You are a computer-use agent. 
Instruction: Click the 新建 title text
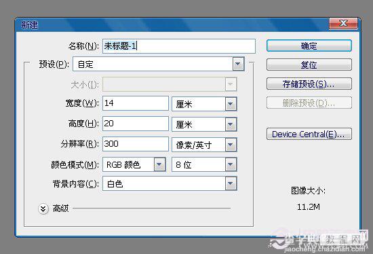(29, 24)
